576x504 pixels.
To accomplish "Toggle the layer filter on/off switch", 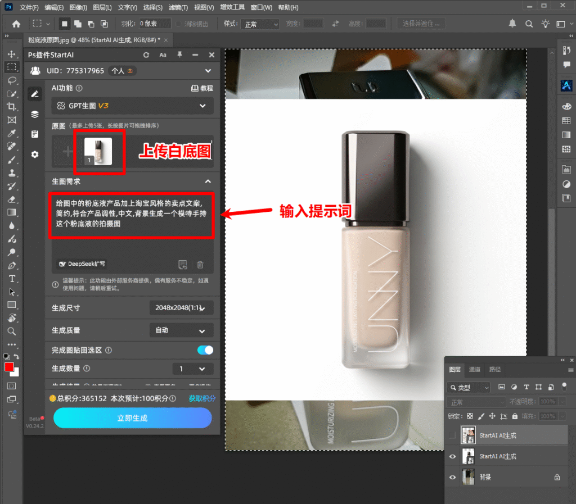I will coord(564,386).
